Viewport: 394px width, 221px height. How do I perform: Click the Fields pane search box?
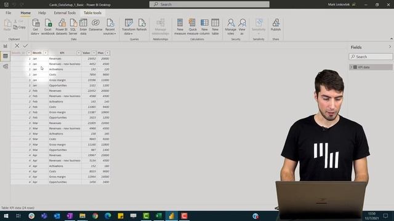coord(371,56)
